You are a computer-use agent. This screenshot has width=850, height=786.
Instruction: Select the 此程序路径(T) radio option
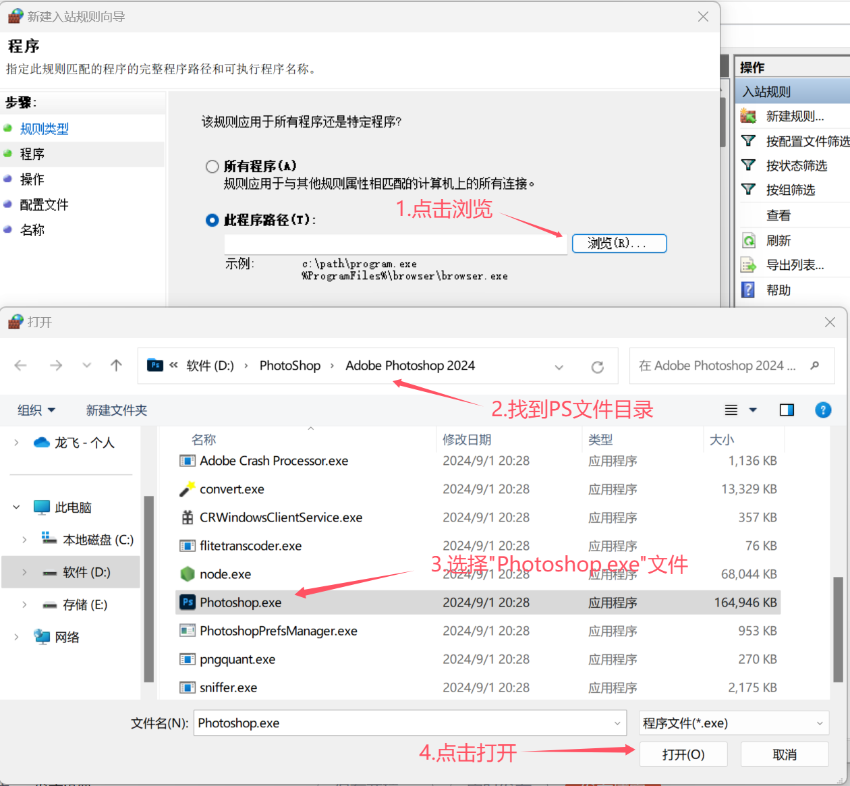[213, 220]
